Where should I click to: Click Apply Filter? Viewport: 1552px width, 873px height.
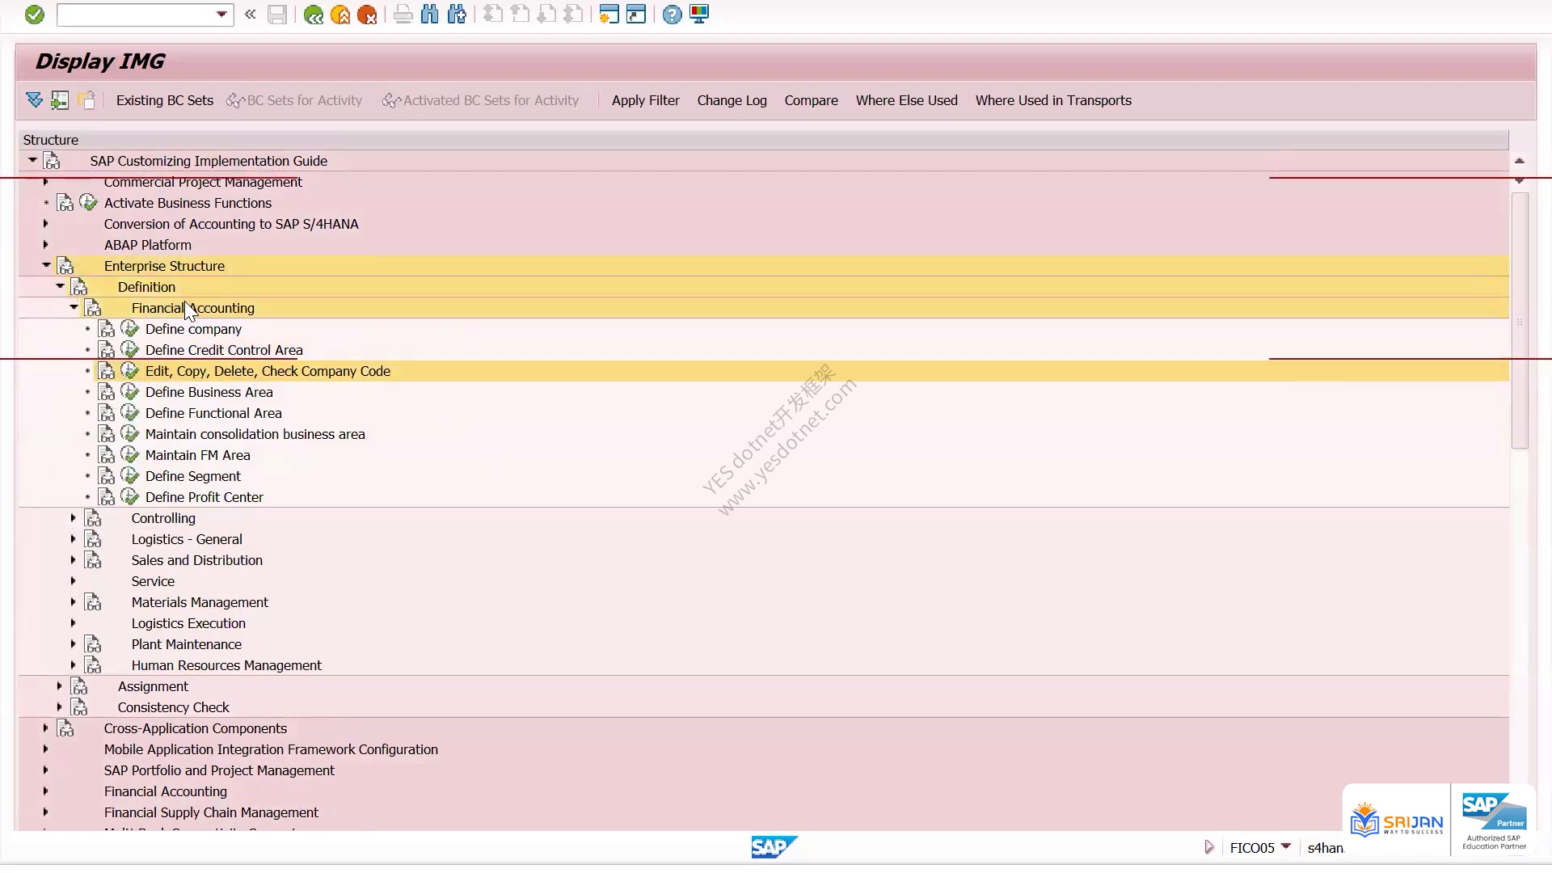pos(645,100)
